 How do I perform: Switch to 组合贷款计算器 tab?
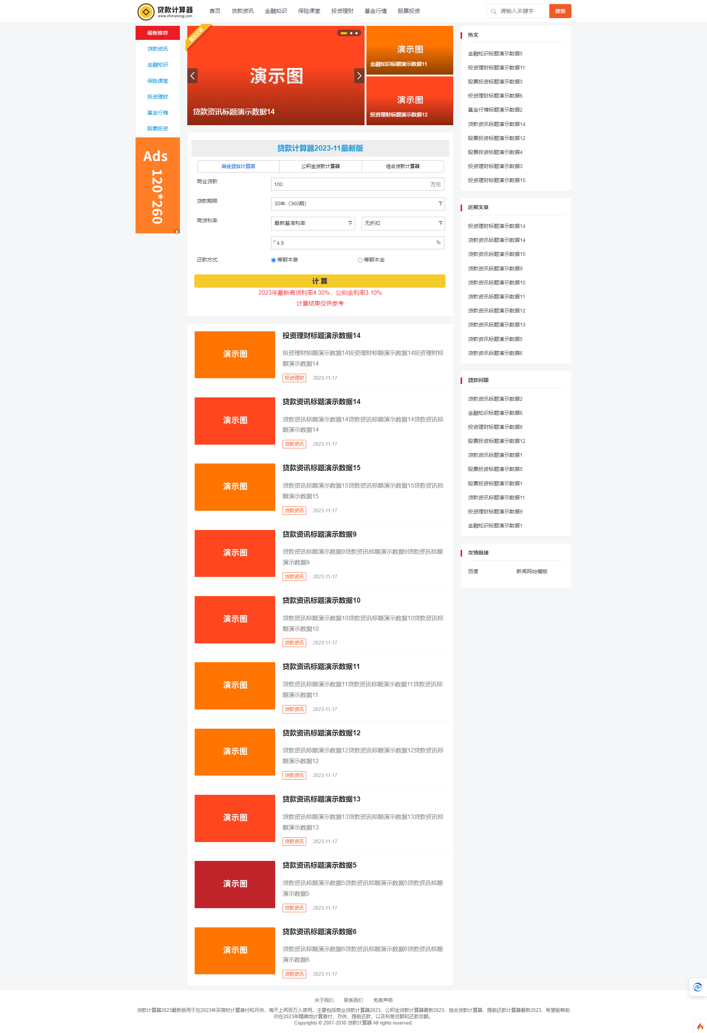pyautogui.click(x=402, y=167)
